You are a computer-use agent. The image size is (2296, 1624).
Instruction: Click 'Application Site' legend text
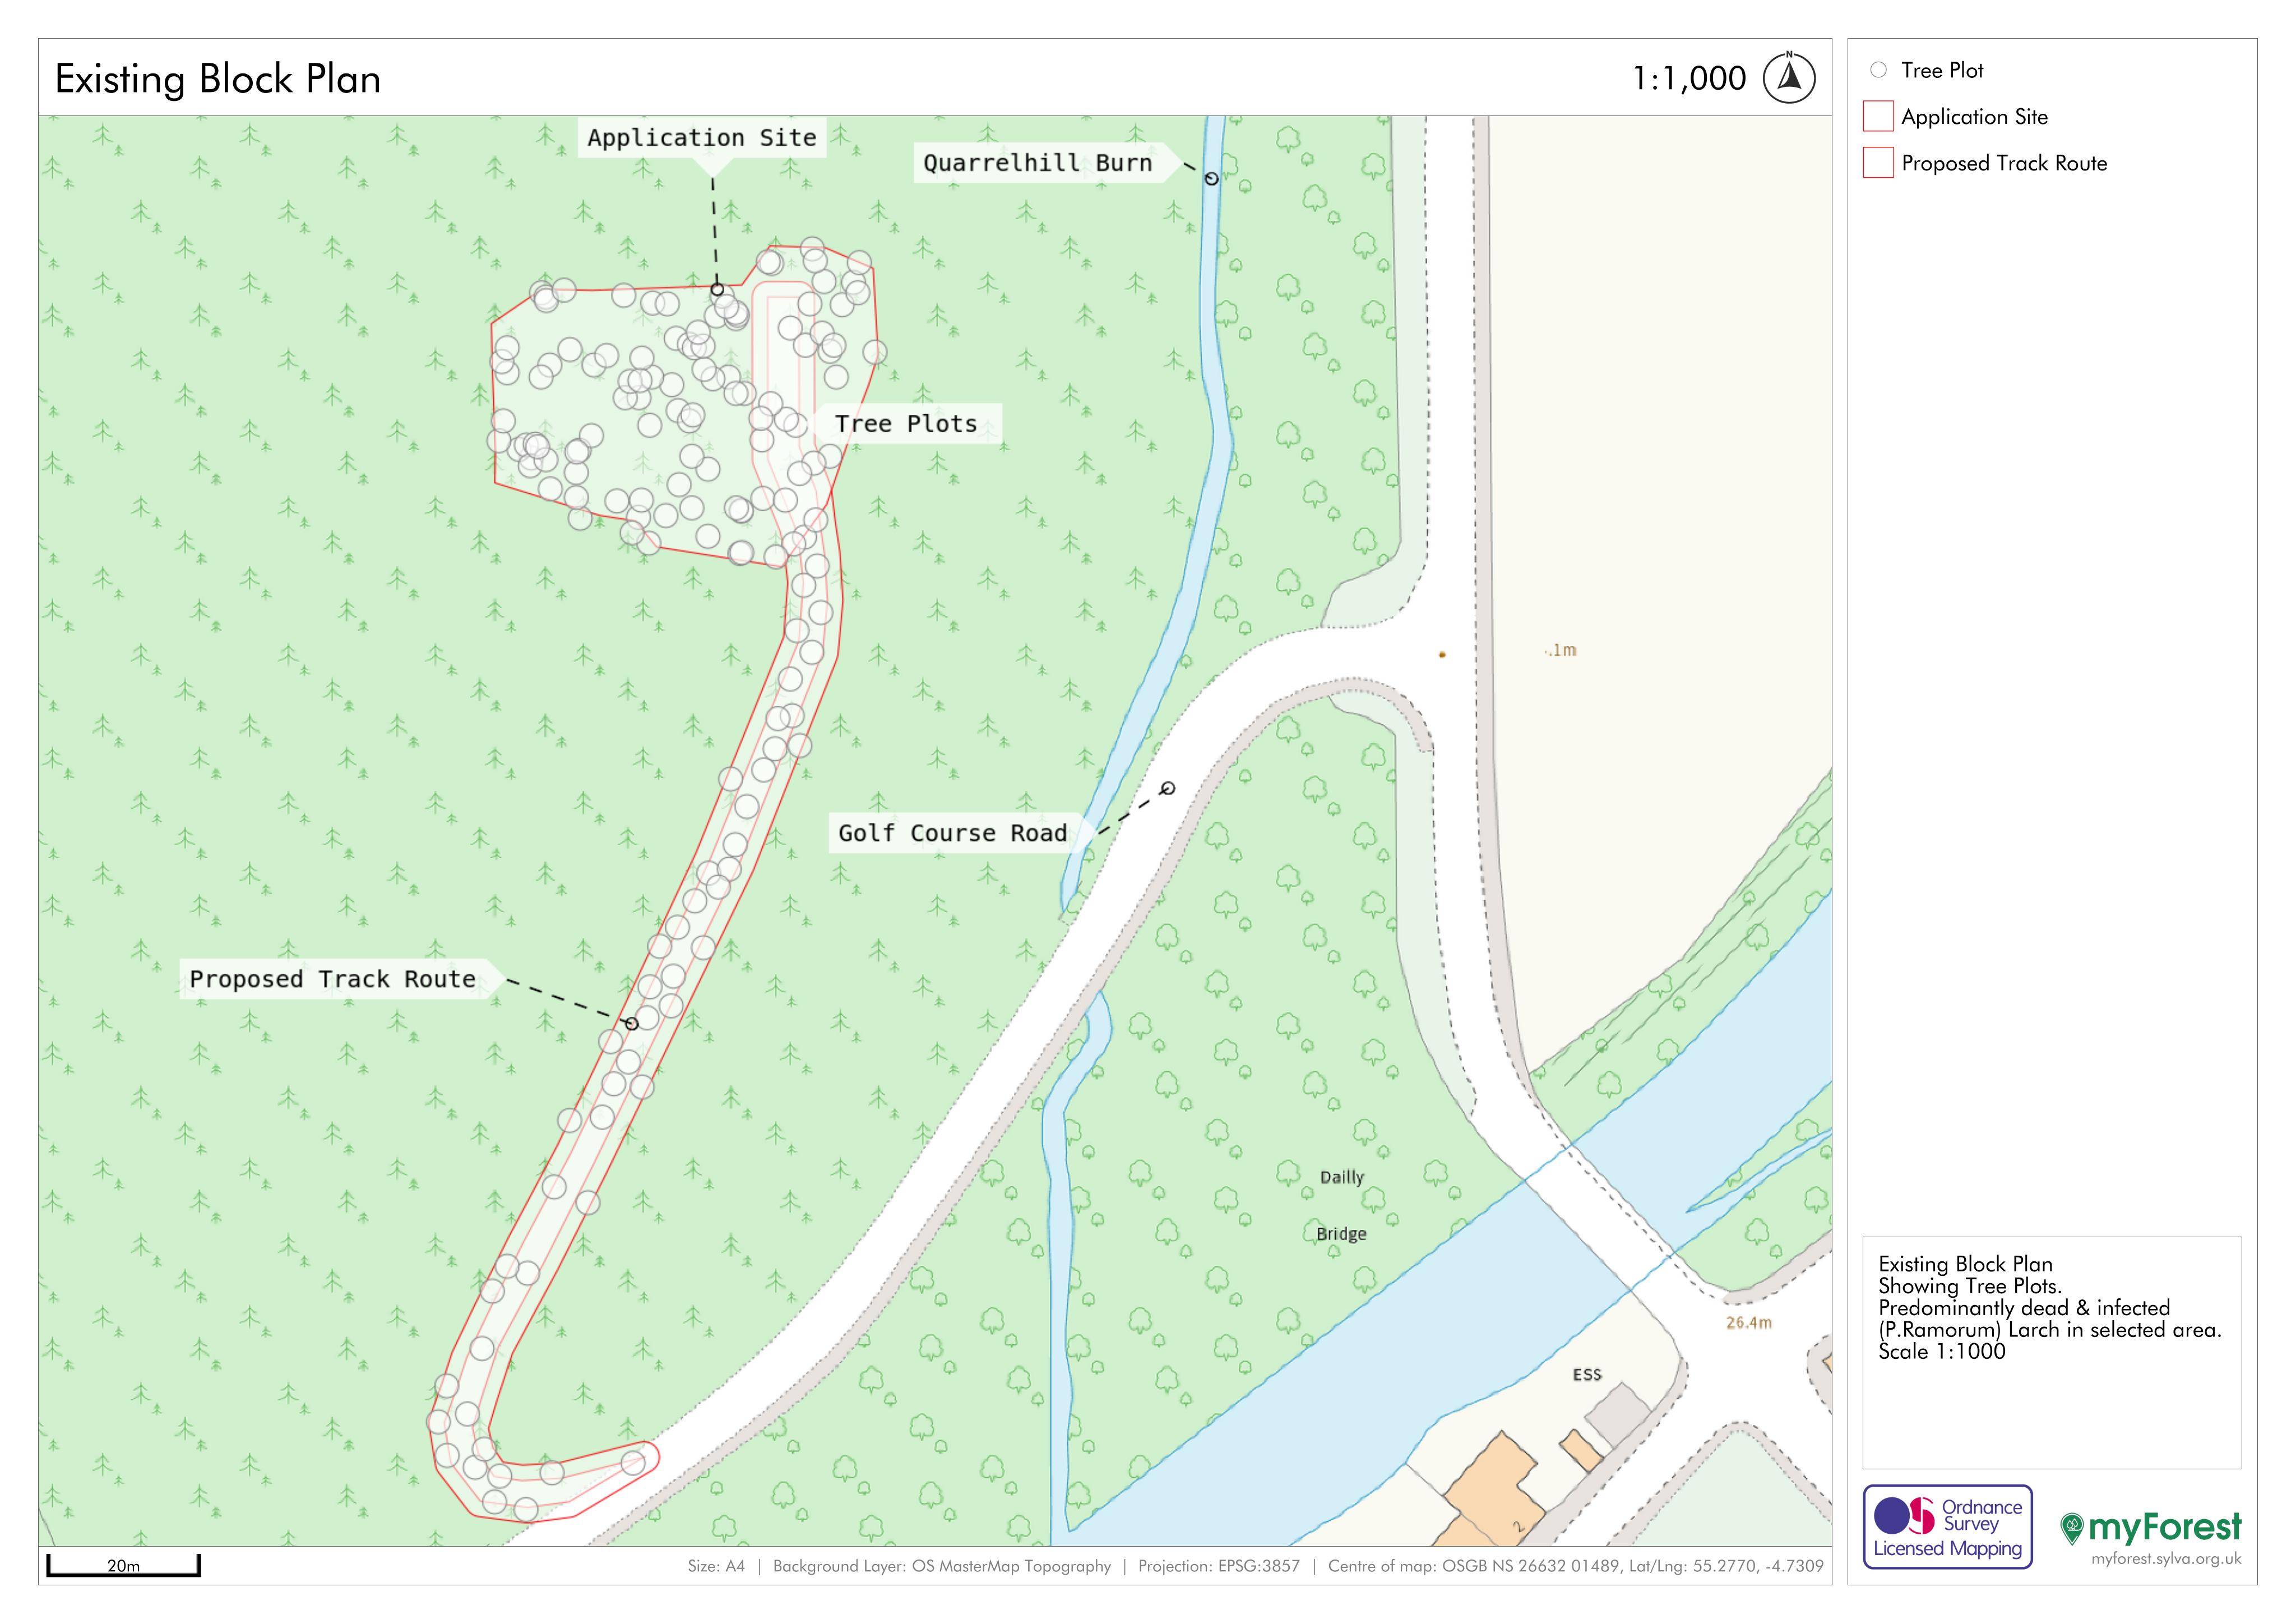tap(1974, 117)
